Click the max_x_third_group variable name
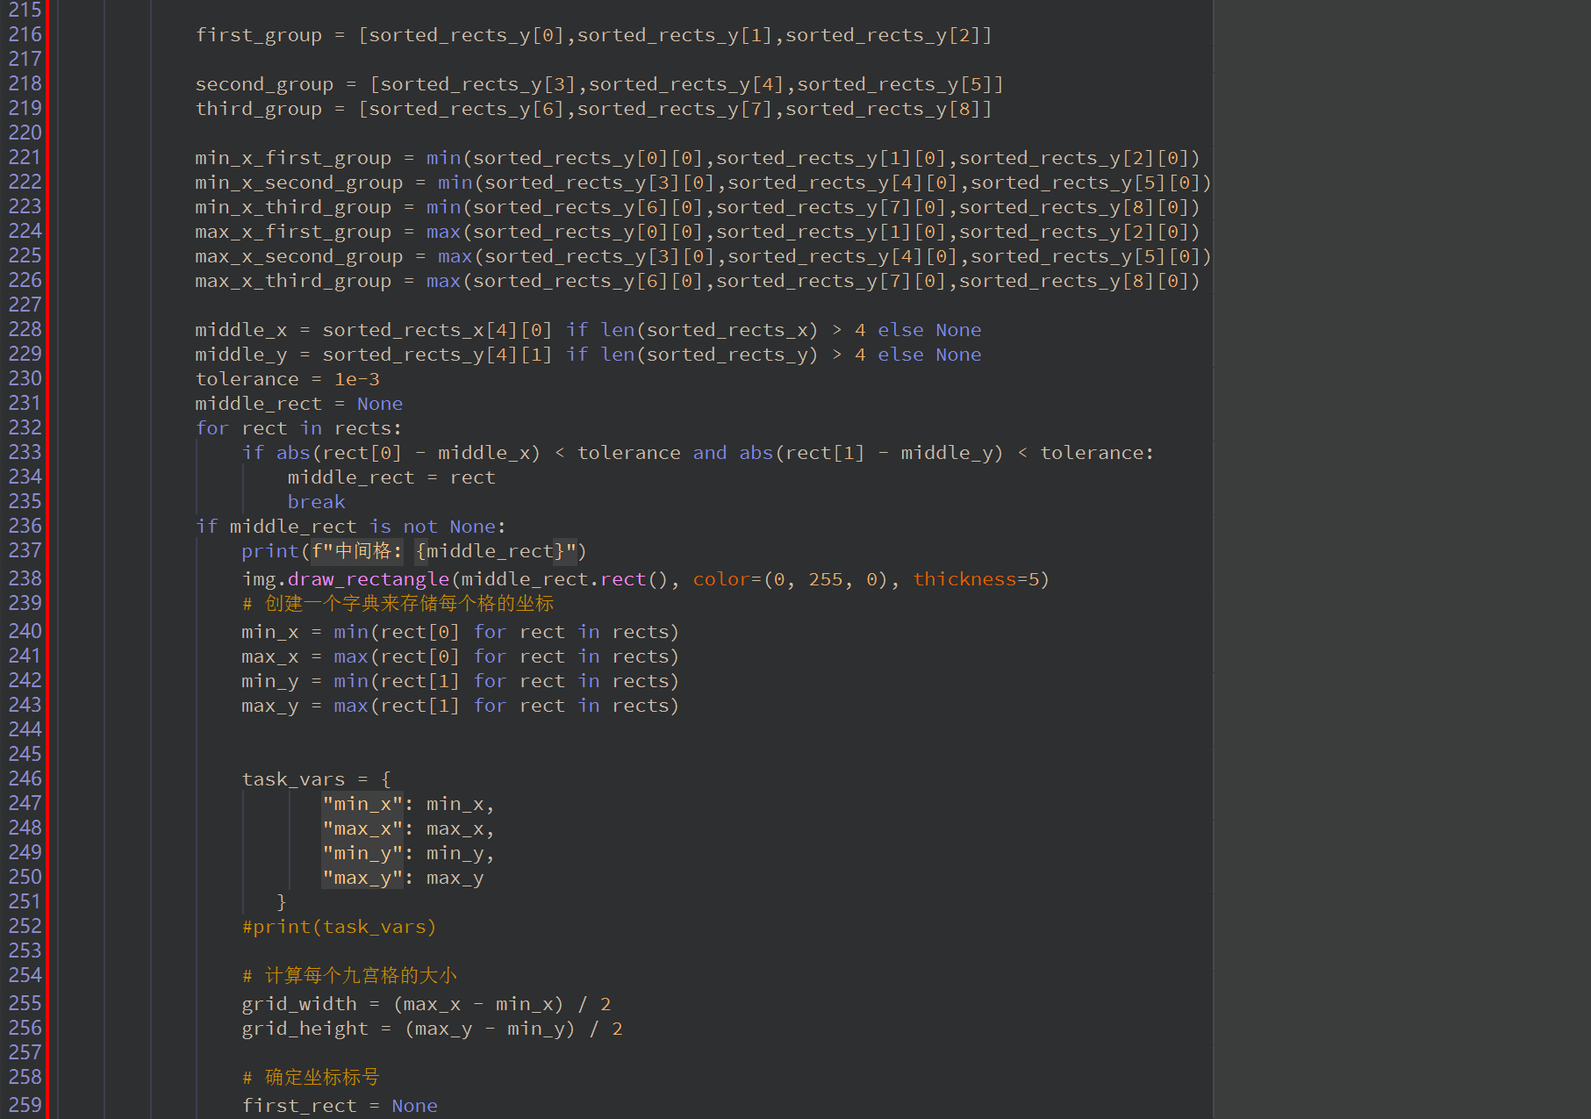Viewport: 1591px width, 1119px height. click(x=293, y=281)
